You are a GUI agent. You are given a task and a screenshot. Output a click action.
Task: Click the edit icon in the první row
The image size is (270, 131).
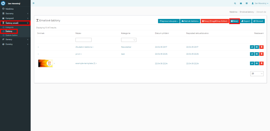252,54
